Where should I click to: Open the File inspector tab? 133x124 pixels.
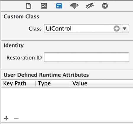(29, 6)
